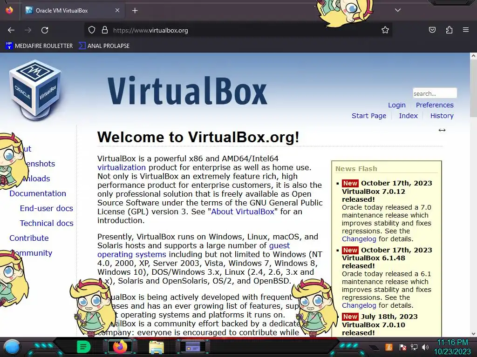Image resolution: width=477 pixels, height=357 pixels.
Task: Open the purple window app in taskbar
Action: tap(193, 347)
